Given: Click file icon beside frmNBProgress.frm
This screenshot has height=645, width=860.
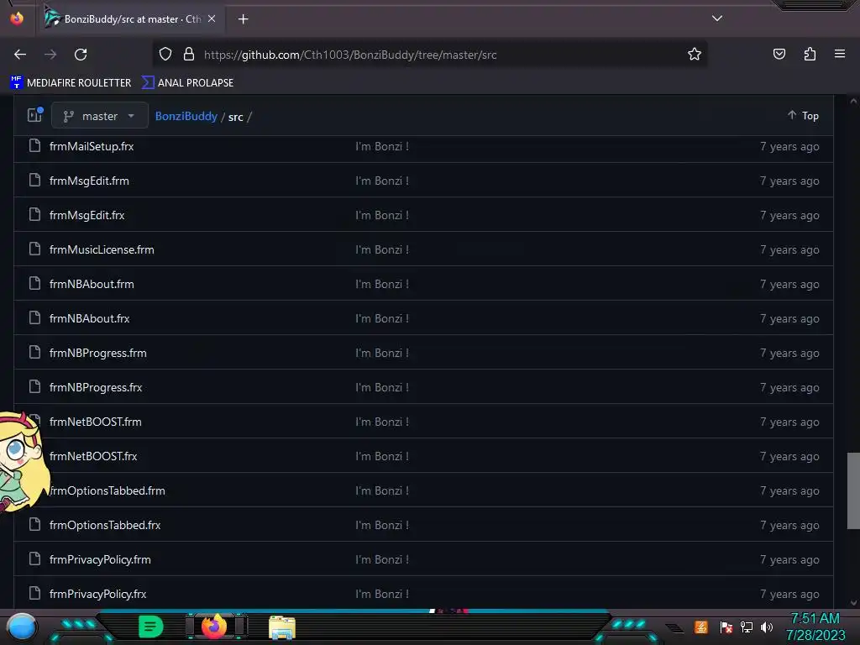Looking at the screenshot, I should (34, 352).
